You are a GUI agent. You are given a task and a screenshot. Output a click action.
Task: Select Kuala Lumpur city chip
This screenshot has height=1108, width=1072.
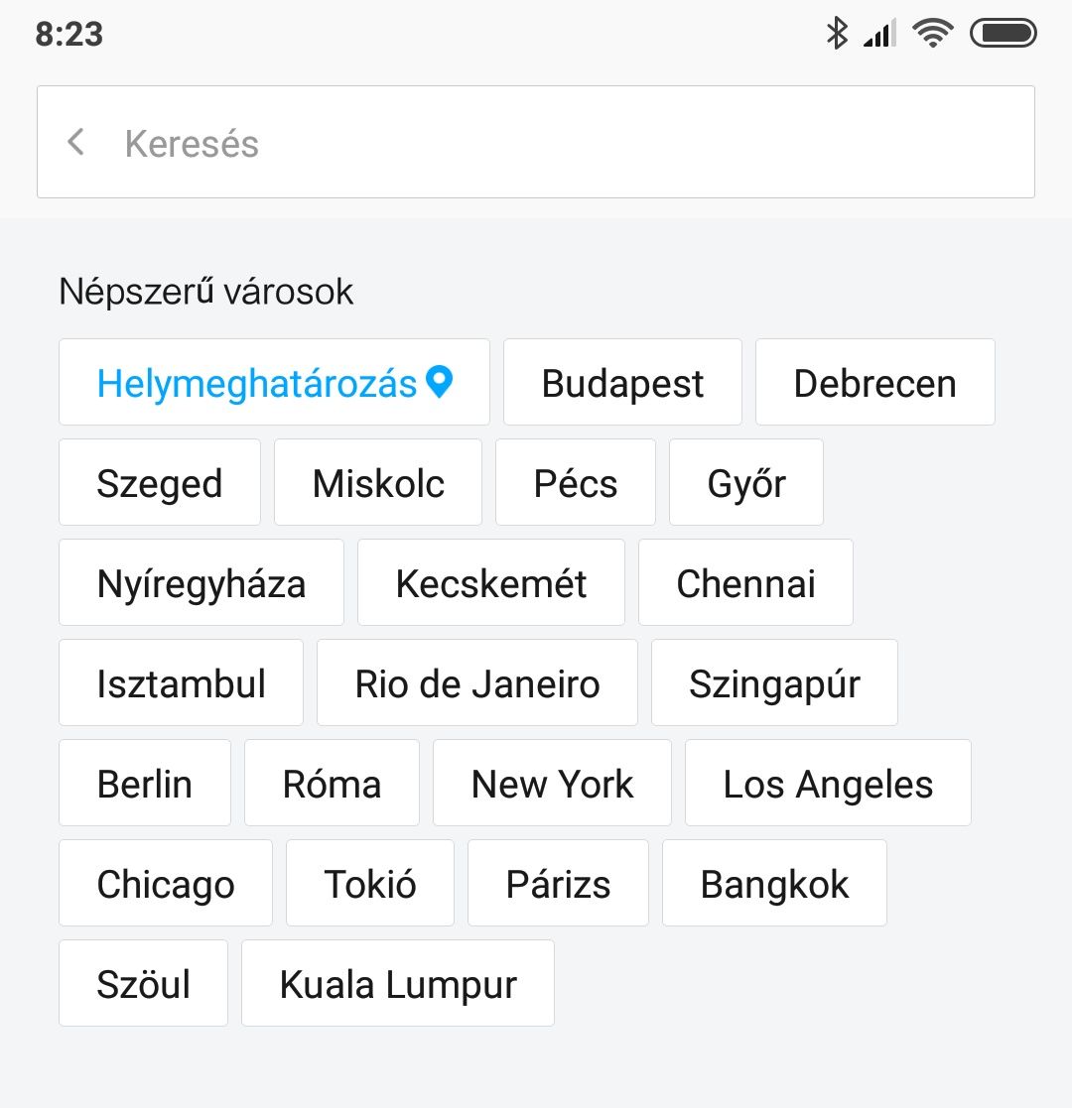(398, 984)
